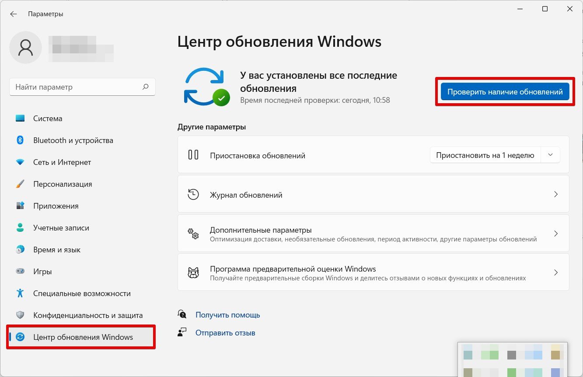The image size is (583, 377).
Task: Click the Система monitor icon
Action: pos(20,119)
